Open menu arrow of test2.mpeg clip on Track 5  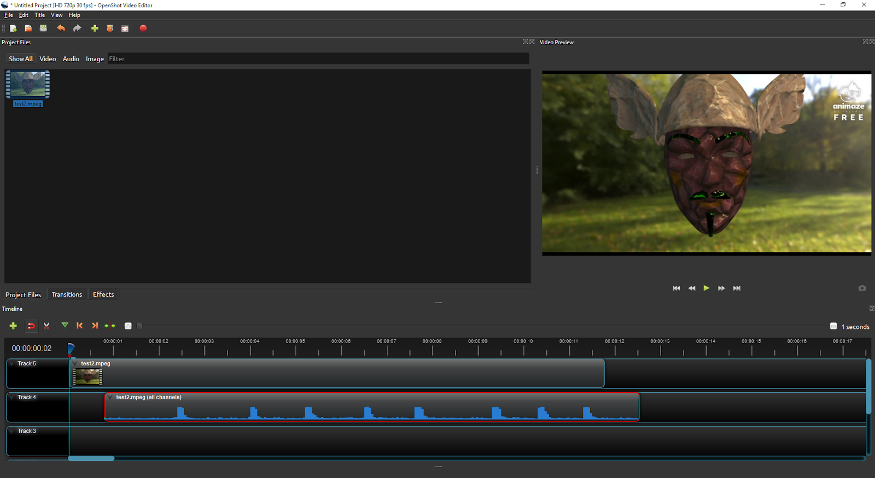75,363
